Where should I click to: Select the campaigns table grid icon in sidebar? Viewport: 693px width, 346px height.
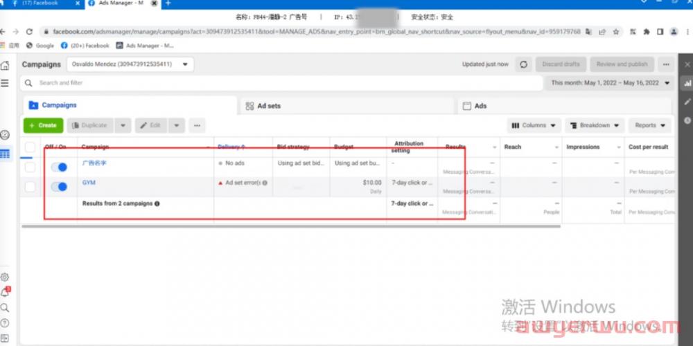coord(5,154)
